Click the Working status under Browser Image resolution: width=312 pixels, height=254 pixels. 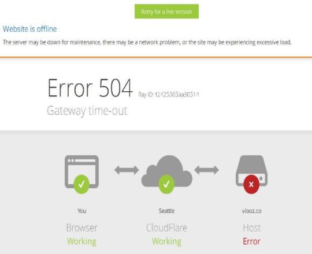tap(82, 242)
